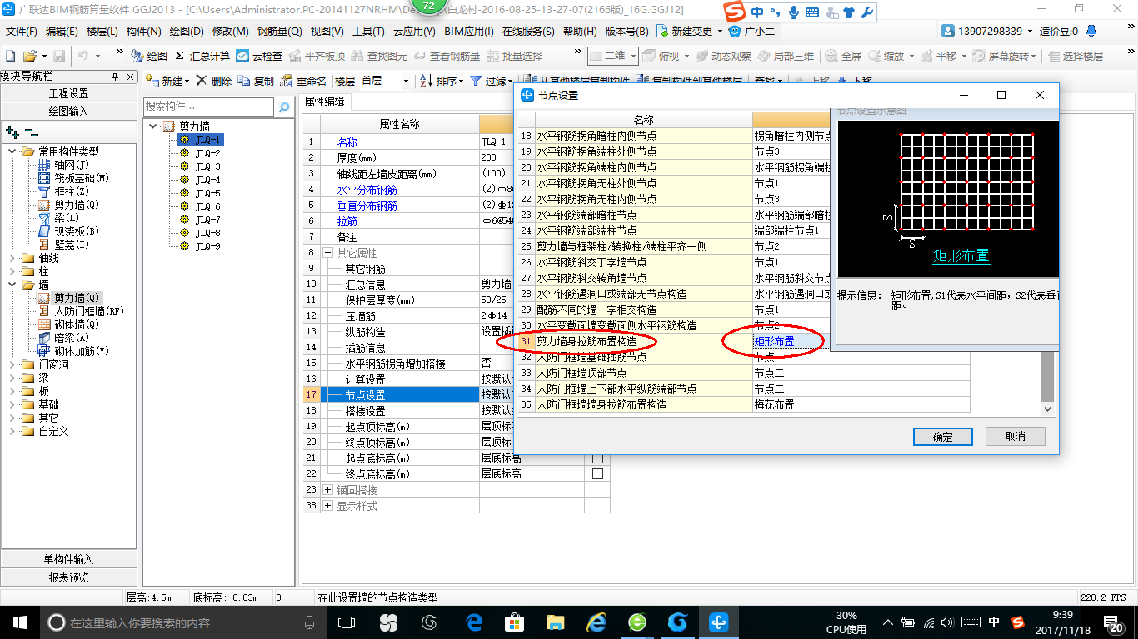
Task: Click the 搜索构件 search input field
Action: click(x=208, y=106)
